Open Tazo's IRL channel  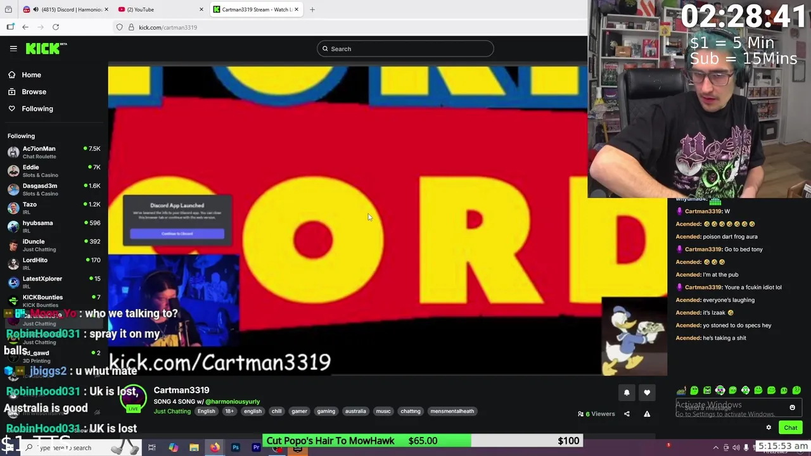click(x=54, y=208)
